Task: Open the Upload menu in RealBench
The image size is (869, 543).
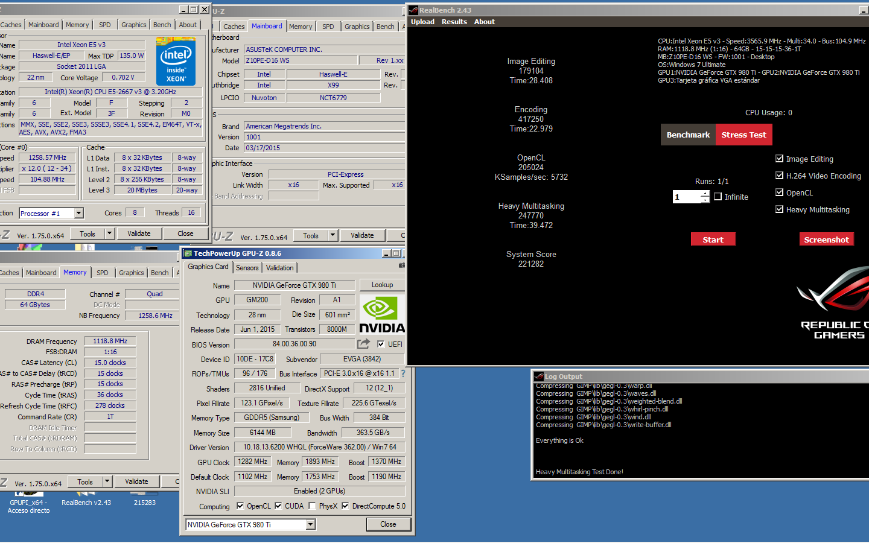Action: [422, 22]
